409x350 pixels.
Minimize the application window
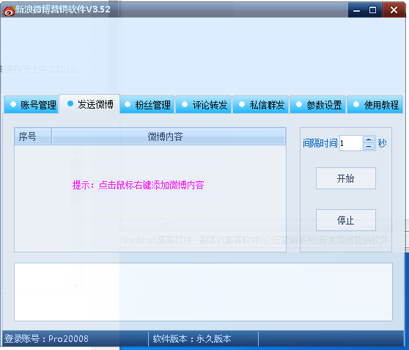point(356,10)
